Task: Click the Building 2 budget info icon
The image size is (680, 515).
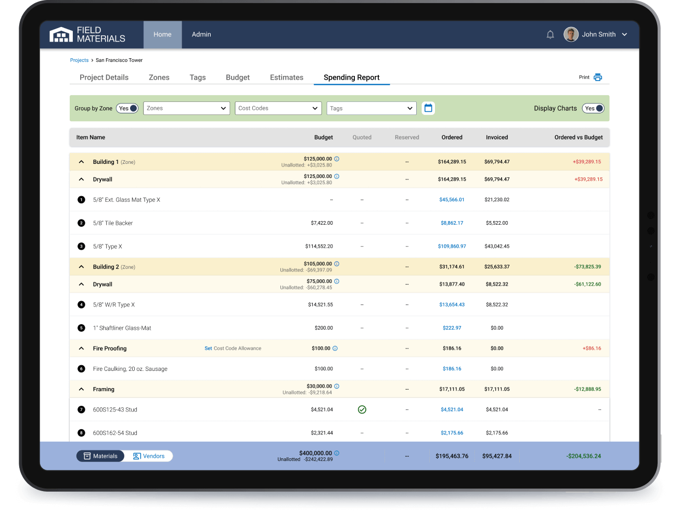Action: 337,264
